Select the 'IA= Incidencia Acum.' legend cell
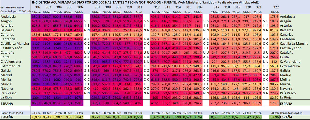This screenshot has height=120, width=310. pyautogui.click(x=12, y=8)
